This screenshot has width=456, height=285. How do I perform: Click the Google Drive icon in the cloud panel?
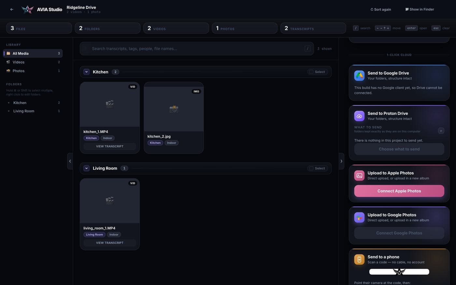point(359,76)
